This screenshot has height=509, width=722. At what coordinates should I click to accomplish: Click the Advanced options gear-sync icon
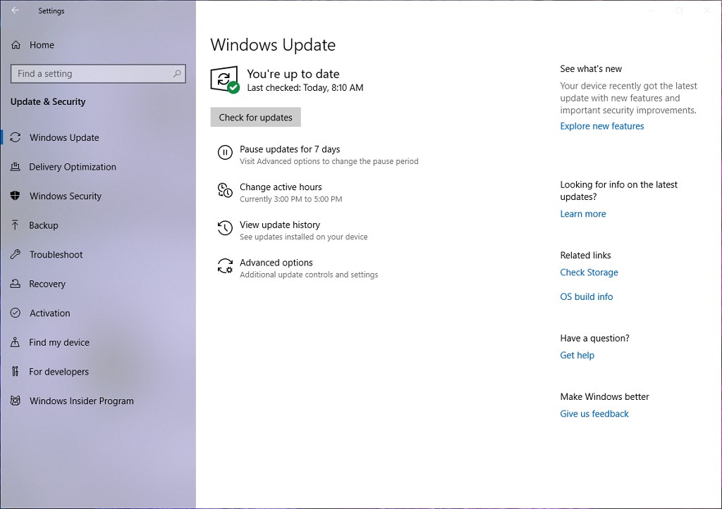click(225, 266)
